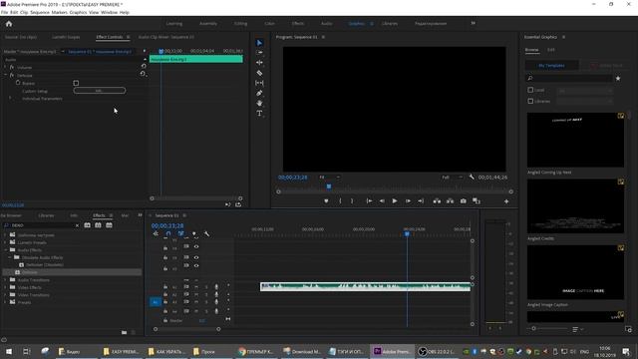
Task: Open the Home screen icon
Action: (9, 24)
